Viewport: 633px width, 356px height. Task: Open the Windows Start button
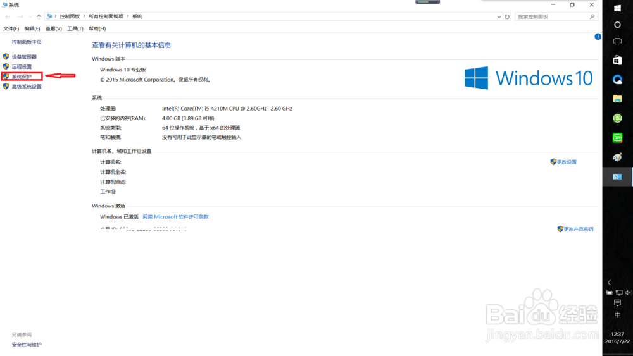[617, 8]
